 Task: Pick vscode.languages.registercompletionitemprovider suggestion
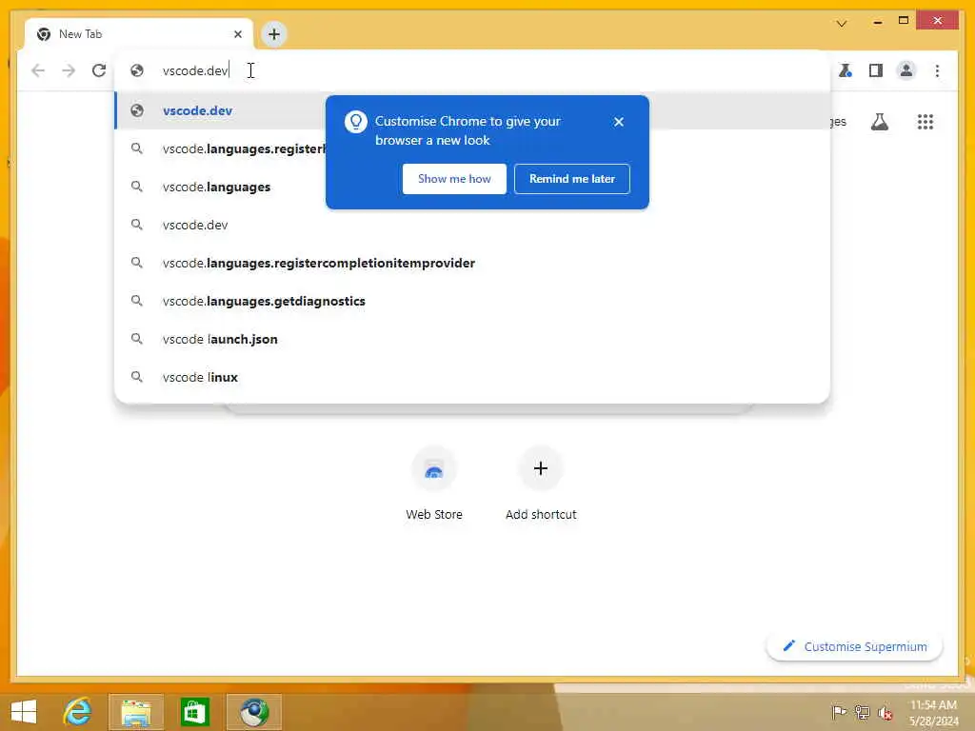[472, 263]
